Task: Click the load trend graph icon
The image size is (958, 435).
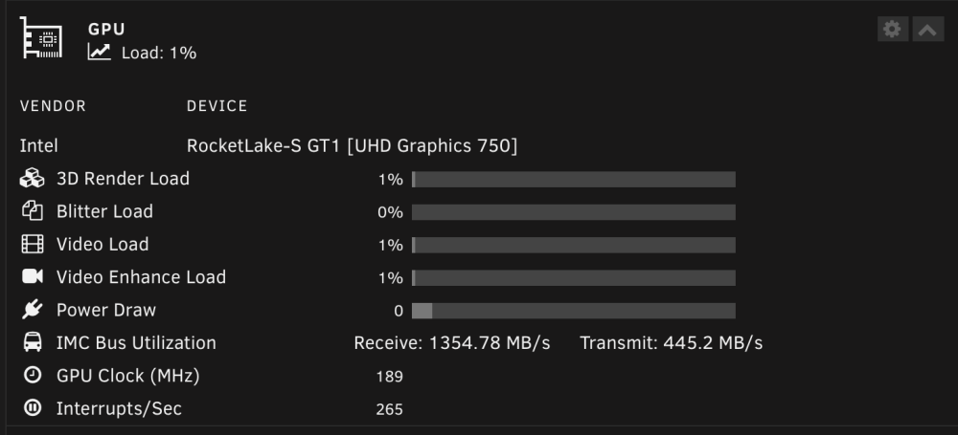Action: click(x=99, y=52)
